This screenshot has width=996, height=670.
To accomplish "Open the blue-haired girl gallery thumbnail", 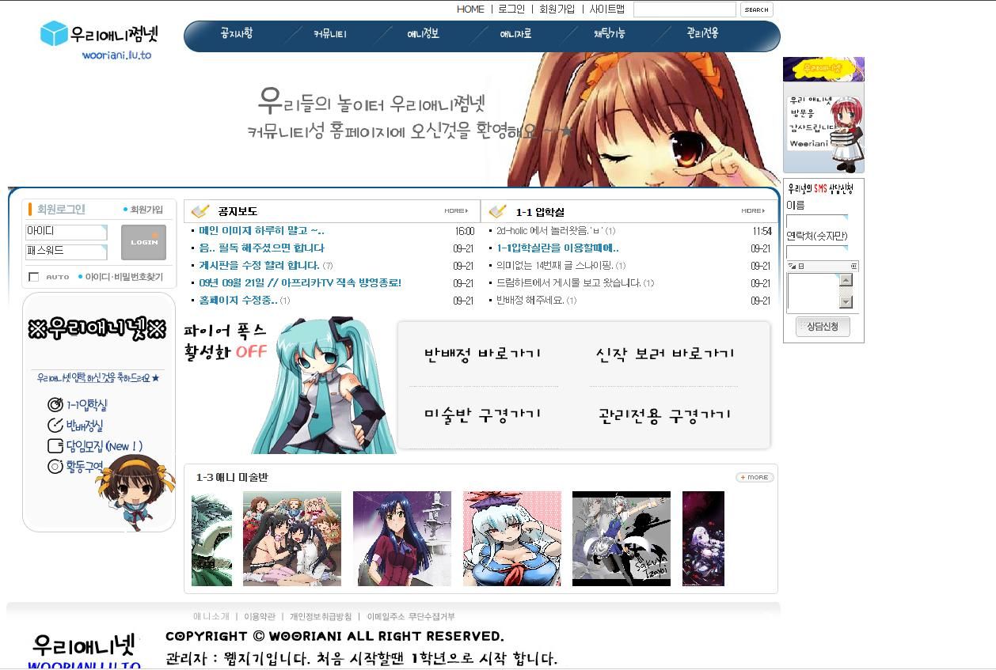I will click(402, 539).
